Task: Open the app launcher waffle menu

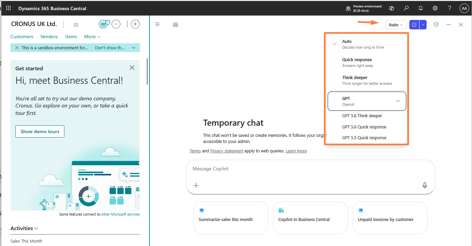Action: [x=8, y=8]
